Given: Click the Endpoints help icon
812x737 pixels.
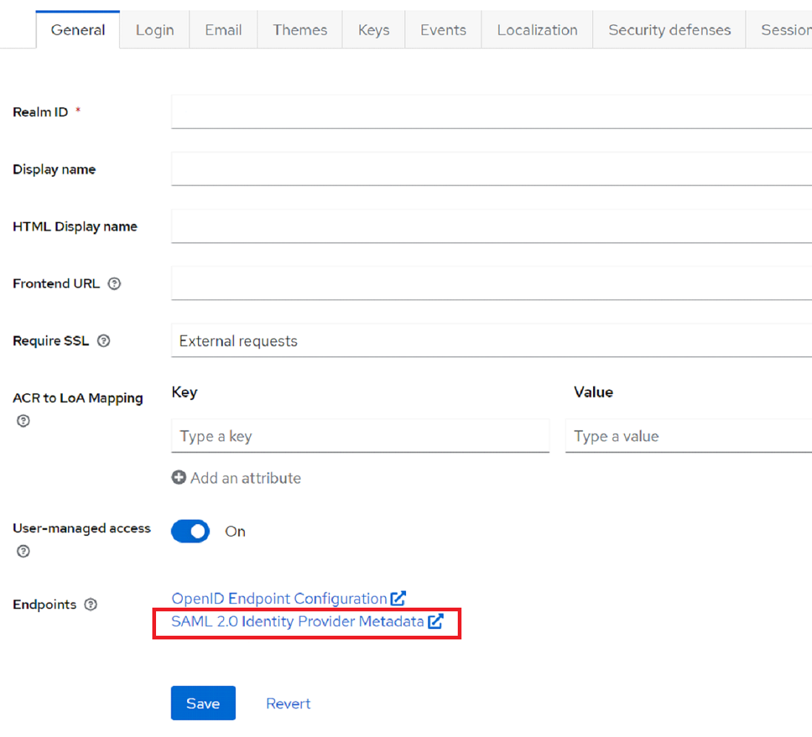Looking at the screenshot, I should pos(90,605).
